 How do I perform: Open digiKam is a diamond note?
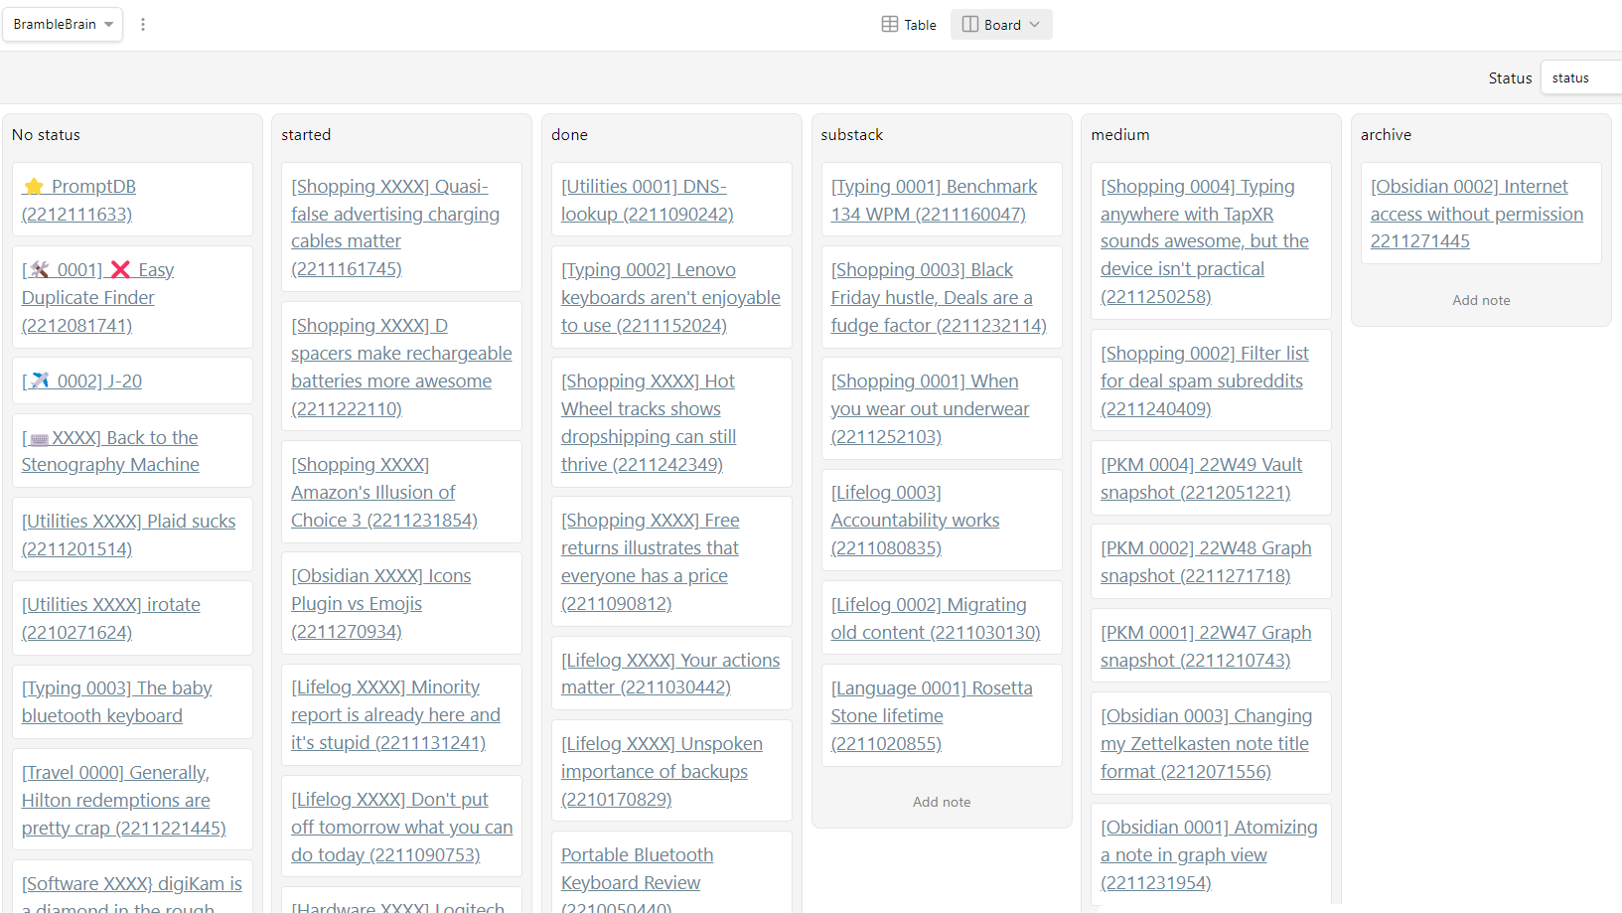click(132, 893)
